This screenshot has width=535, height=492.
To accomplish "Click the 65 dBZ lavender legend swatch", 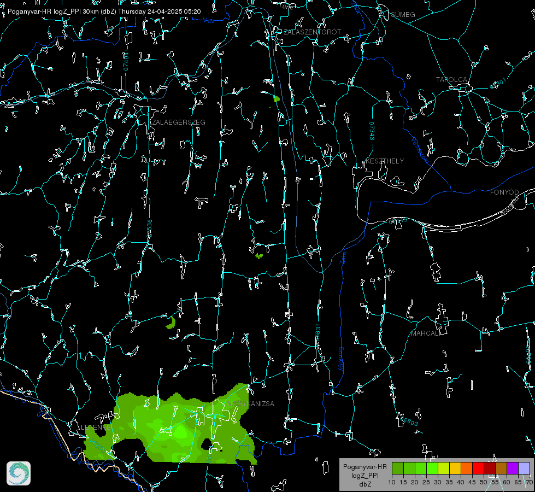I will coord(524,468).
